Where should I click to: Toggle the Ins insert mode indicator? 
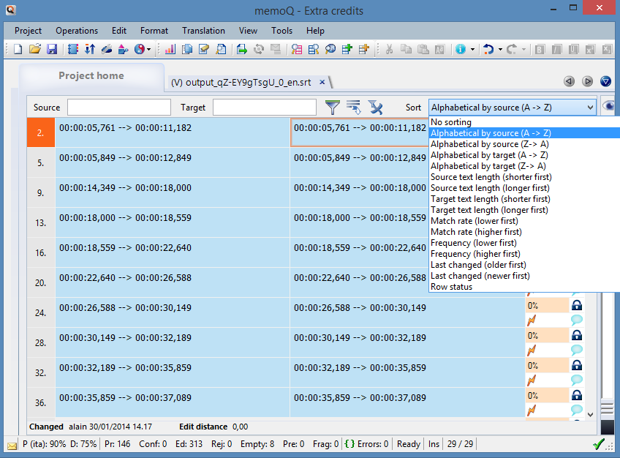click(x=434, y=444)
